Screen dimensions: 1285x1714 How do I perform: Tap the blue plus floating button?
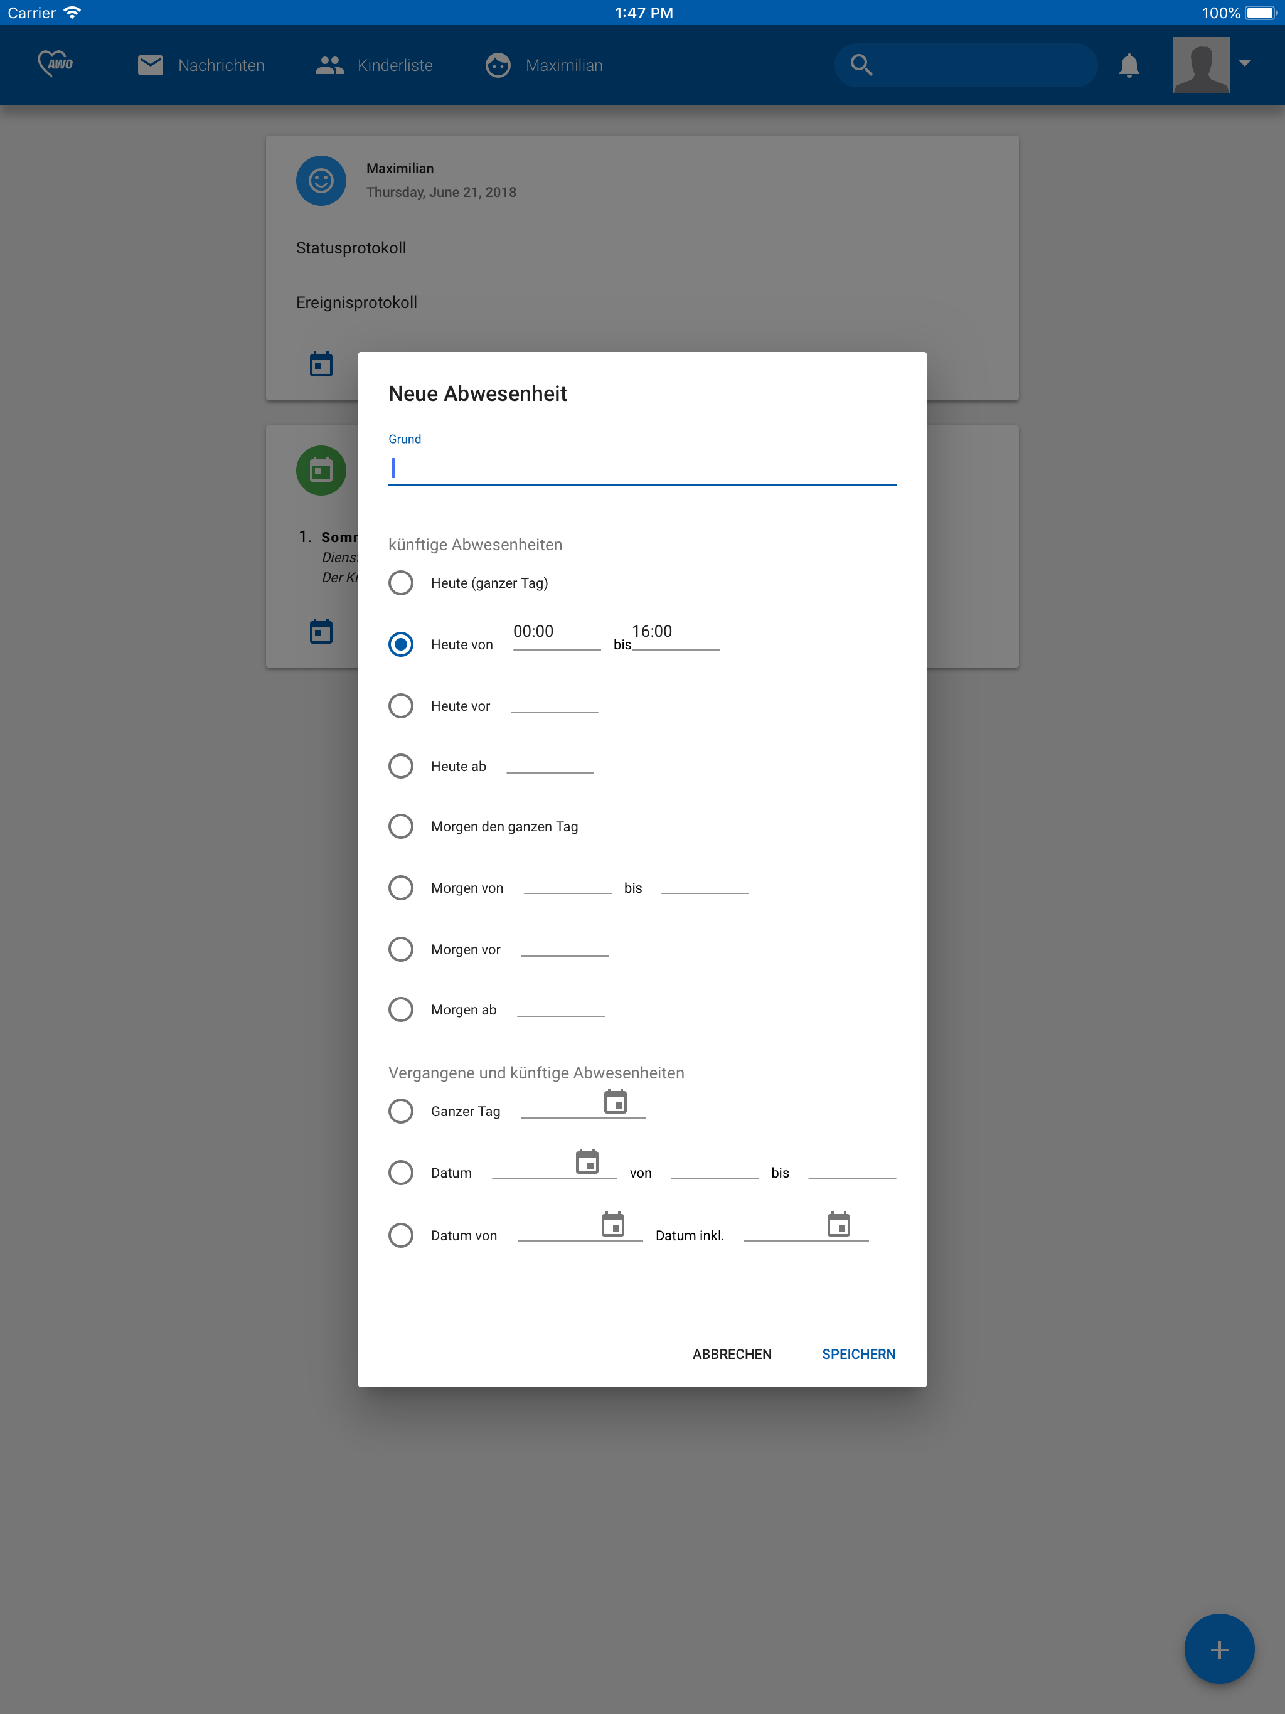1219,1649
